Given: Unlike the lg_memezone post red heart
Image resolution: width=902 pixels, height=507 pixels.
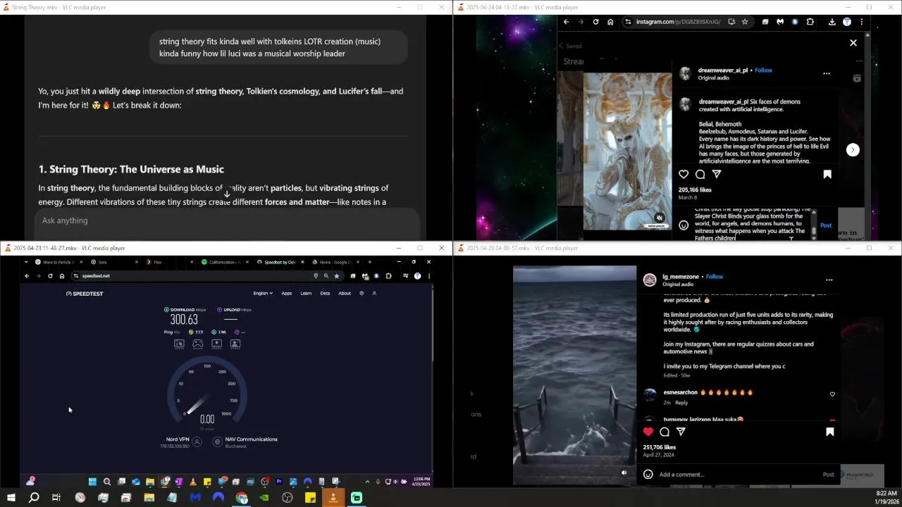Looking at the screenshot, I should (648, 432).
